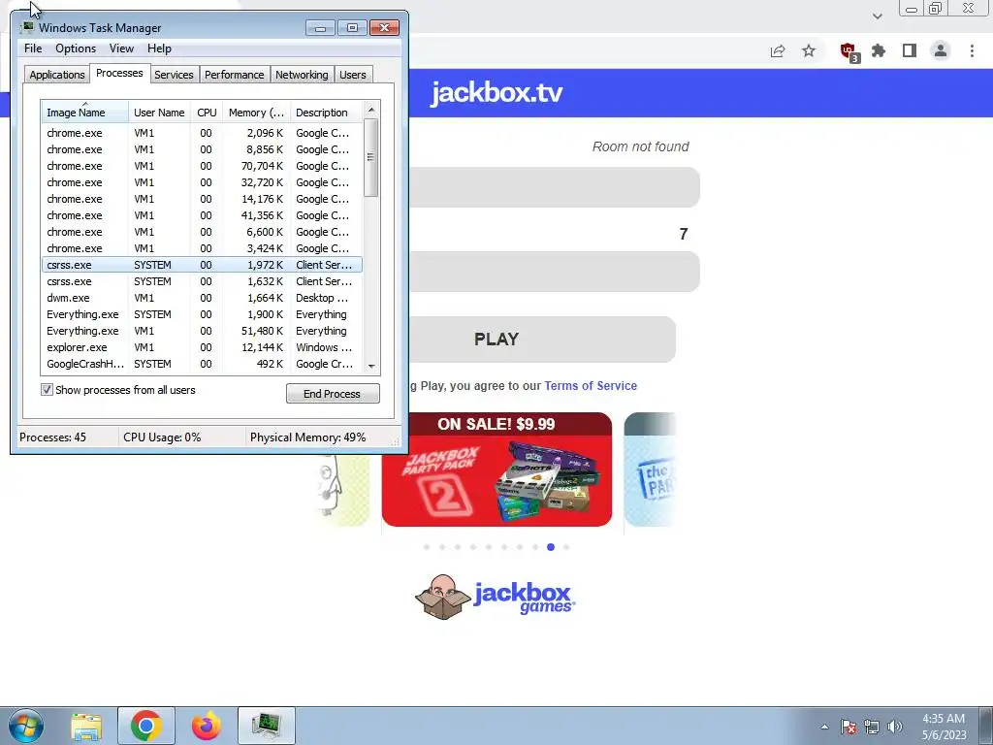This screenshot has width=993, height=745.
Task: Select the explorer.exe process row
Action: (x=202, y=347)
